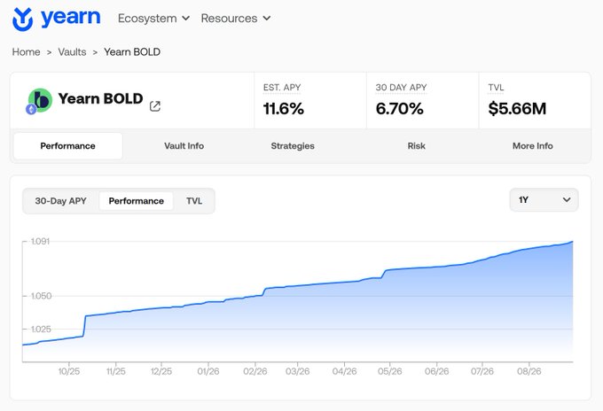Click the 6.70% APY value
The width and height of the screenshot is (603, 411).
coord(400,109)
